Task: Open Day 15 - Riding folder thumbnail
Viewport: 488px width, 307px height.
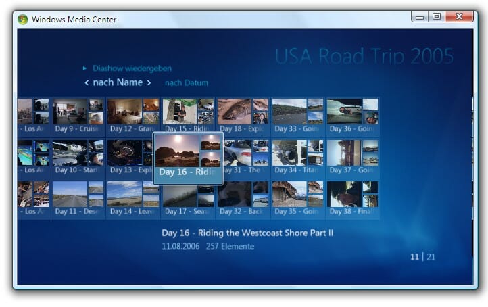Action: pos(188,114)
